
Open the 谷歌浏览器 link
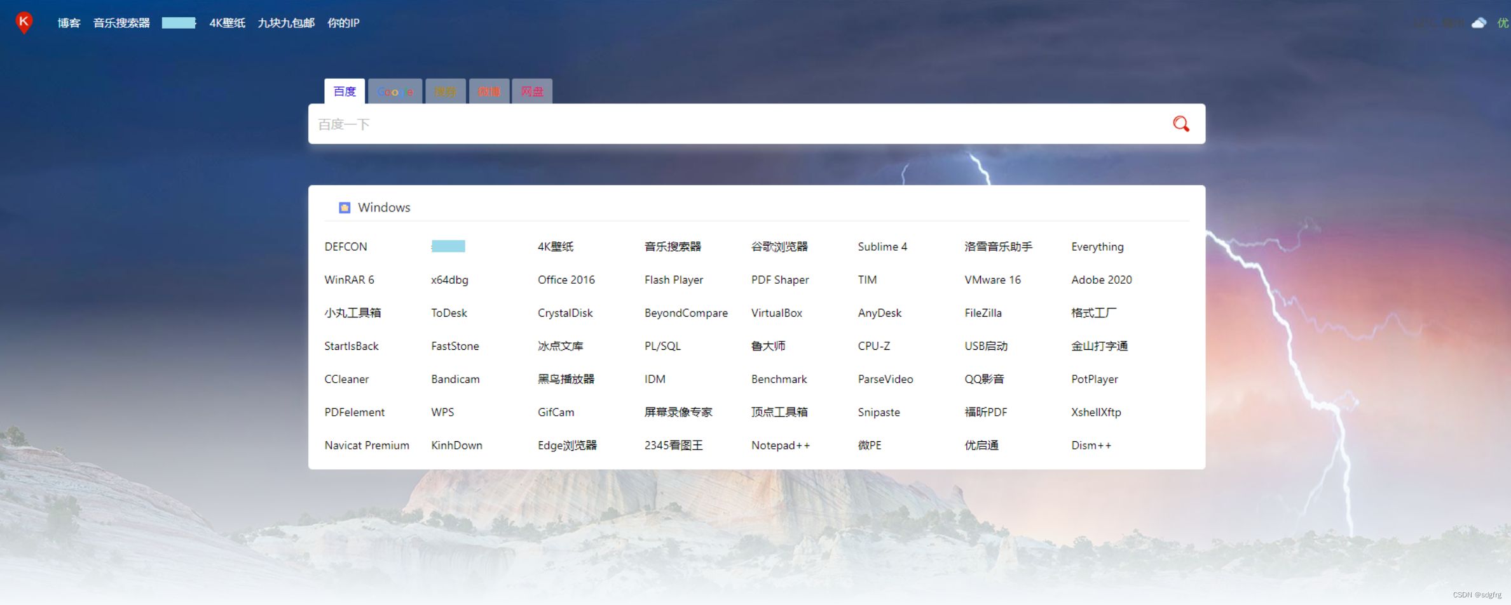pyautogui.click(x=779, y=247)
